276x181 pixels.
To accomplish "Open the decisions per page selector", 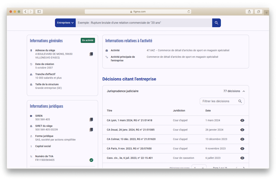I will (x=199, y=167).
